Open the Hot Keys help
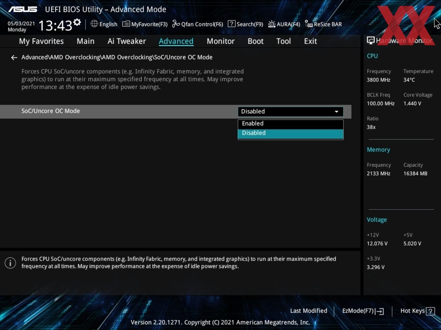The height and width of the screenshot is (330, 441). tap(417, 311)
